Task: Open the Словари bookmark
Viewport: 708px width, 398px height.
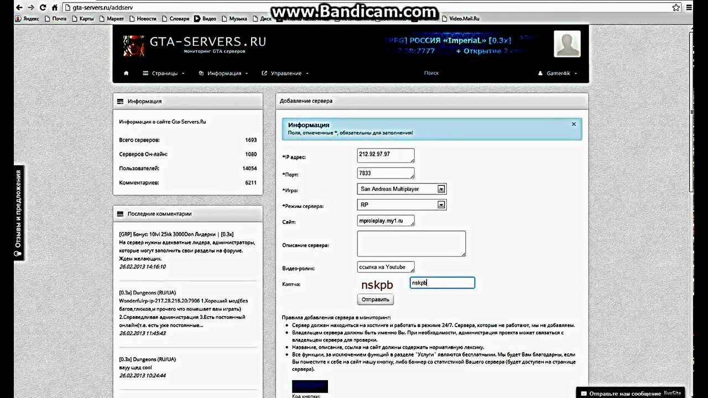Action: coord(175,19)
